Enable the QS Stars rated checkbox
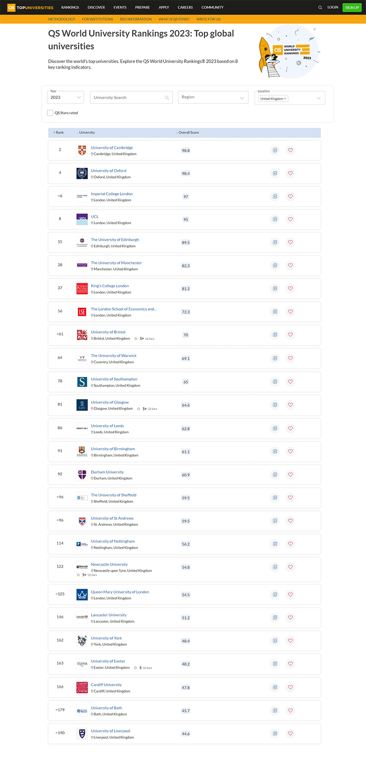 (x=50, y=113)
